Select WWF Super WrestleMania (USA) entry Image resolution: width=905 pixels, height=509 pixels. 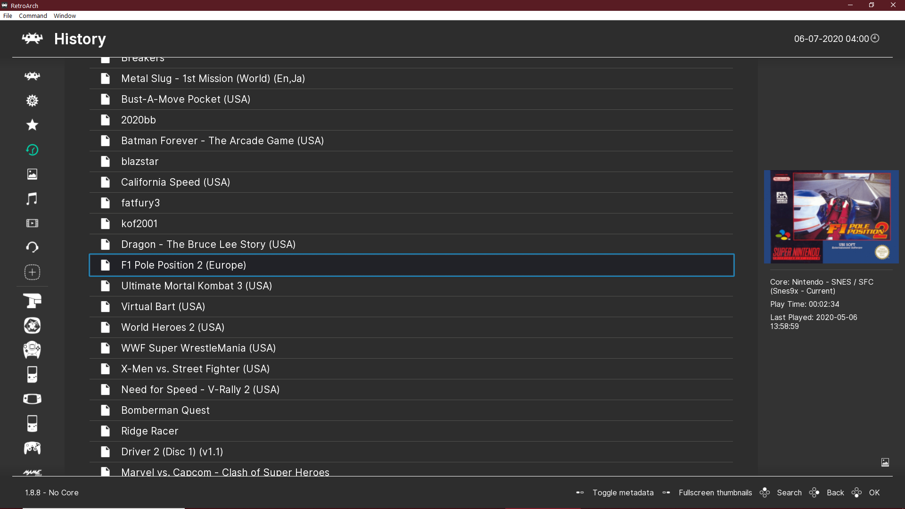tap(411, 348)
